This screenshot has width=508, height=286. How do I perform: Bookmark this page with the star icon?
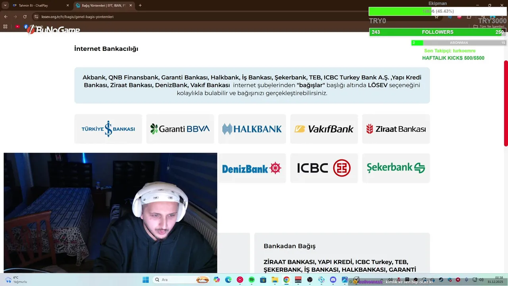(x=437, y=17)
